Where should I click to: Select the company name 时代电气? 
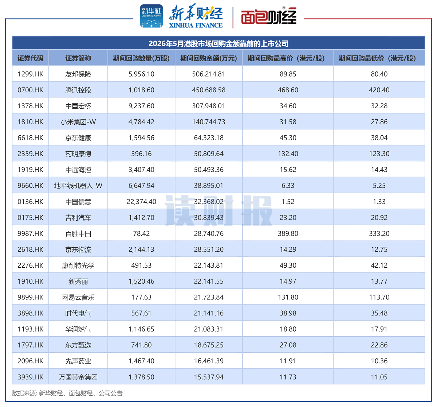click(x=78, y=314)
